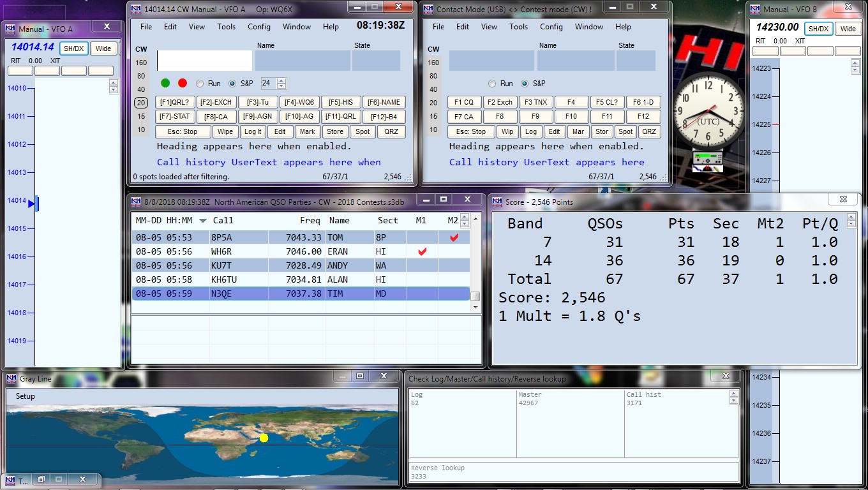Click the yellow sun marker on gray line map
This screenshot has height=490, width=868.
tap(264, 438)
